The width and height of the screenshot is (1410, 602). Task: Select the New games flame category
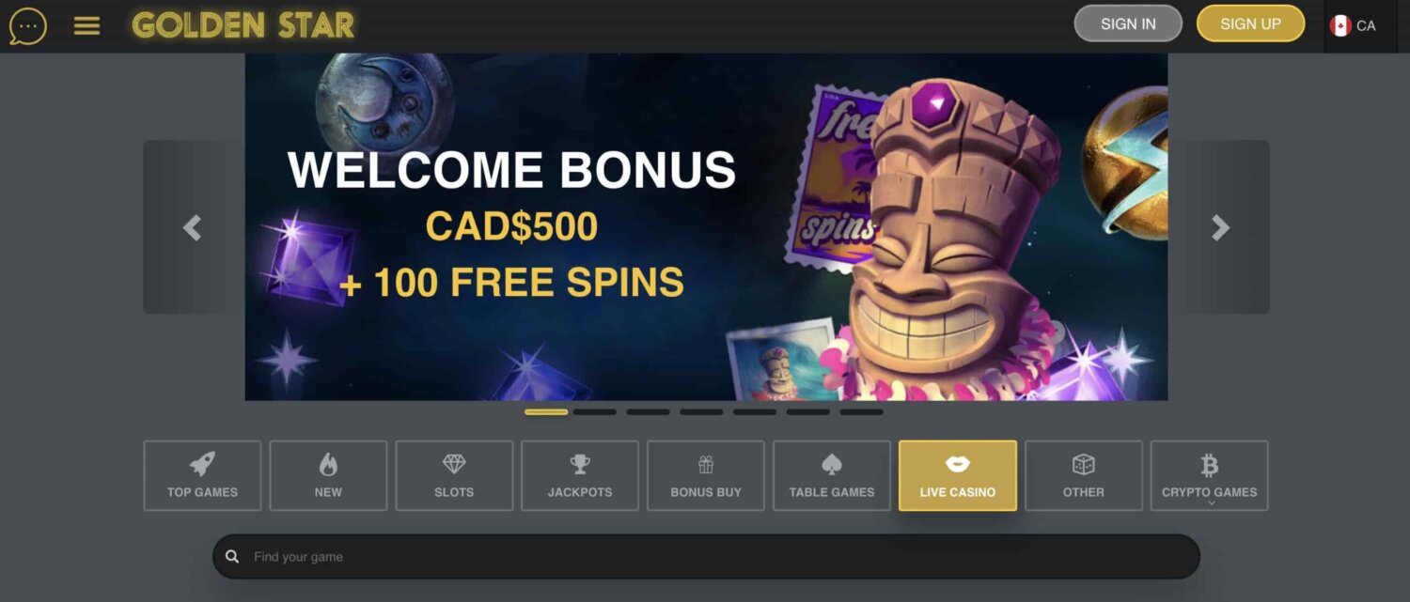[328, 475]
